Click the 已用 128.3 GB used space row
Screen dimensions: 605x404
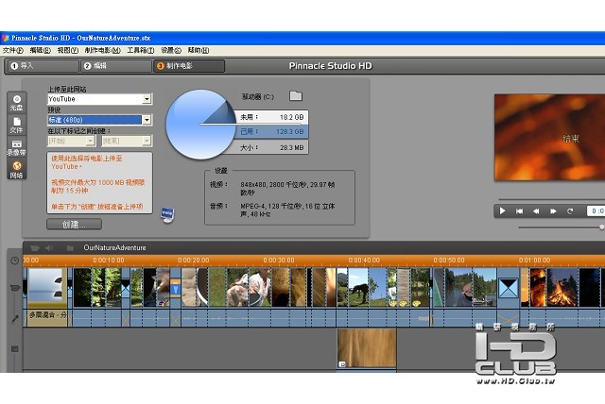(271, 132)
